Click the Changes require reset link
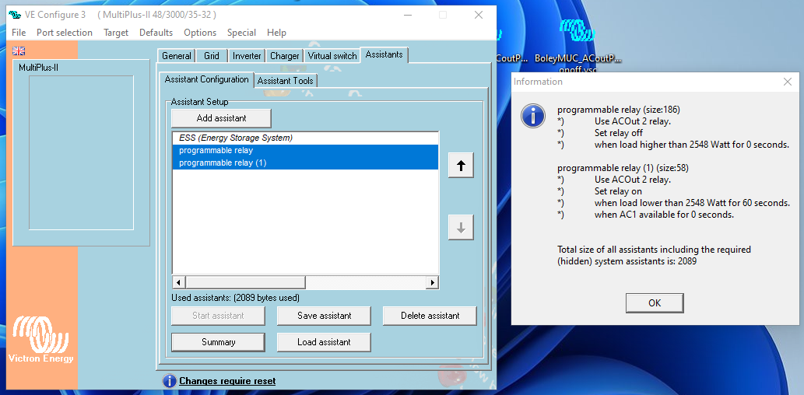 click(227, 381)
